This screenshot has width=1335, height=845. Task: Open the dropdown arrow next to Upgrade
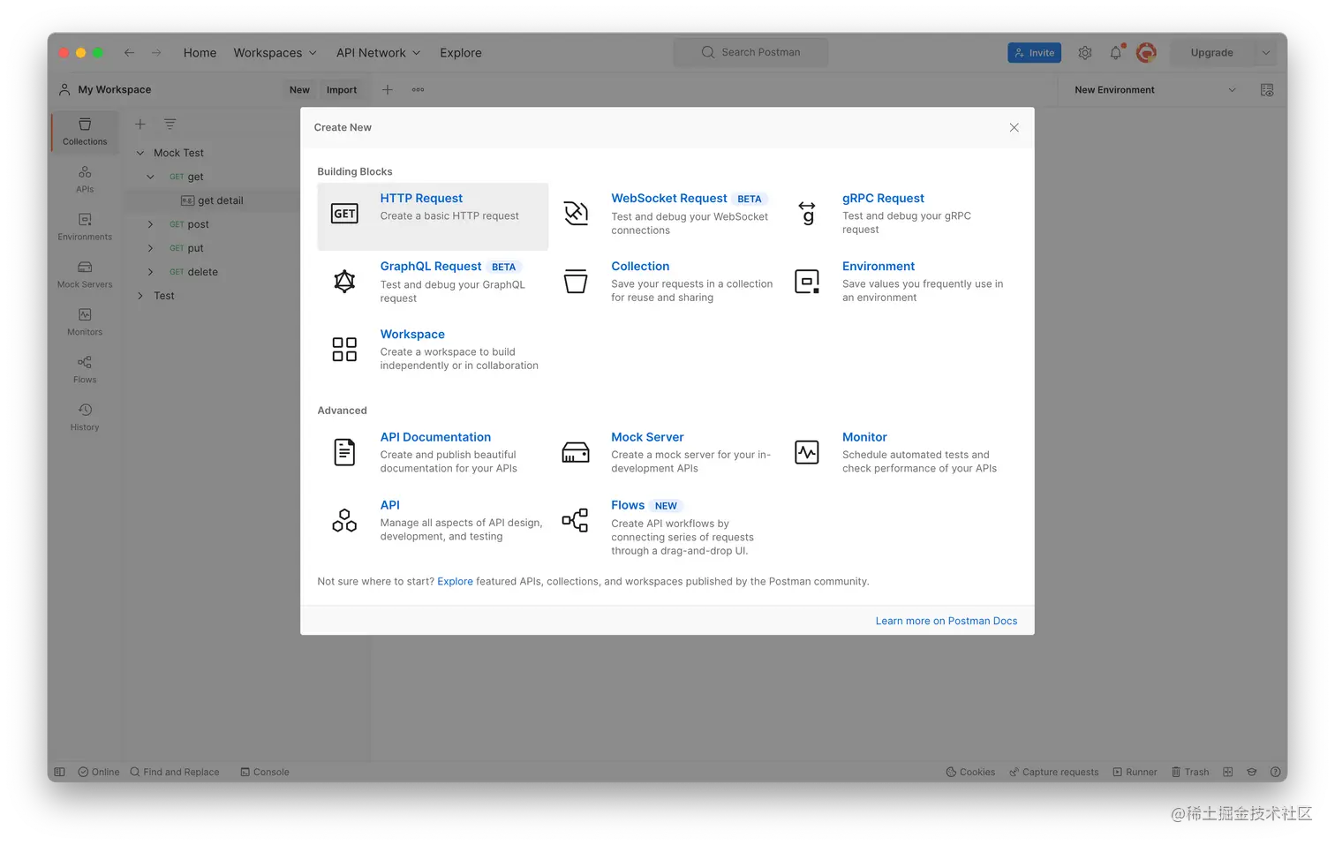pyautogui.click(x=1266, y=53)
